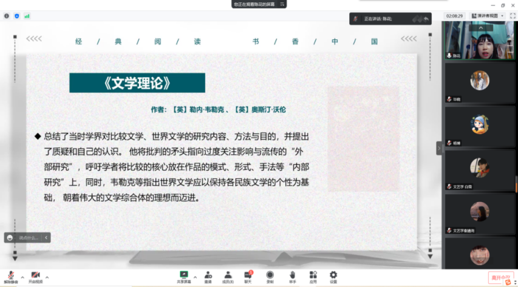The image size is (518, 287).
Task: Click the red 离开会议 button
Action: point(501,278)
